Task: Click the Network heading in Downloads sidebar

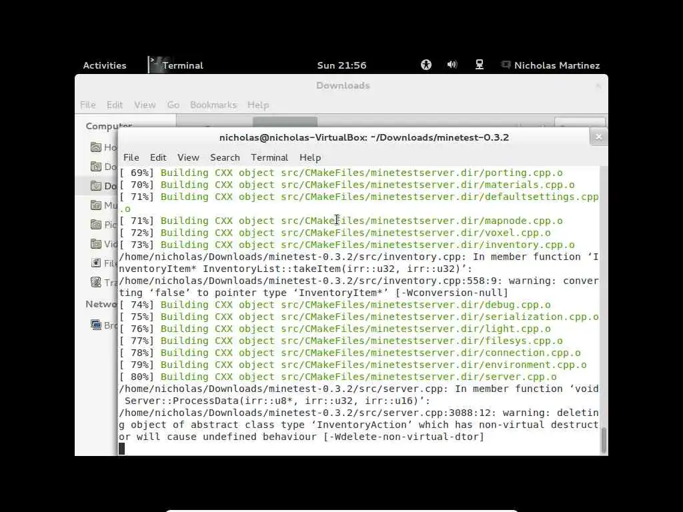Action: [101, 304]
